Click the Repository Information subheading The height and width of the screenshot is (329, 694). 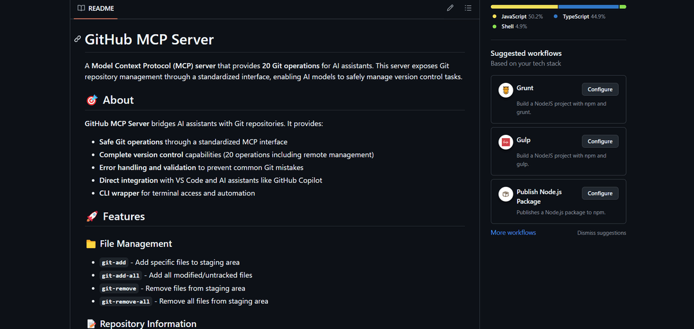pos(148,324)
